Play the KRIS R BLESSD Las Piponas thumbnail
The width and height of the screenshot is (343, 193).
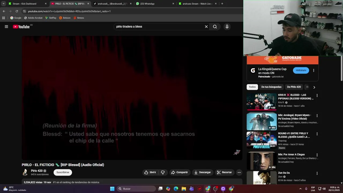262,102
